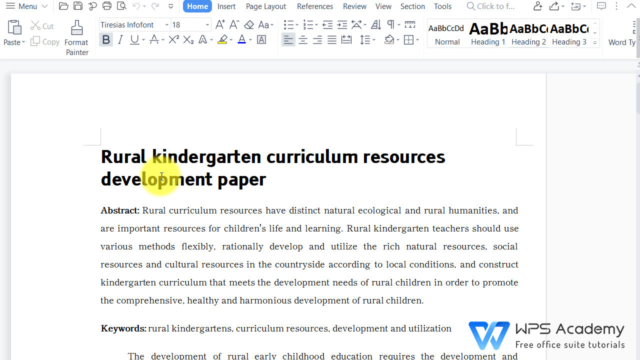640x360 pixels.
Task: Show paragraph marks icon
Action: (391, 24)
